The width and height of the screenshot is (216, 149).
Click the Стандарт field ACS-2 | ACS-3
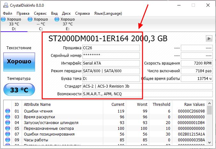(148, 86)
